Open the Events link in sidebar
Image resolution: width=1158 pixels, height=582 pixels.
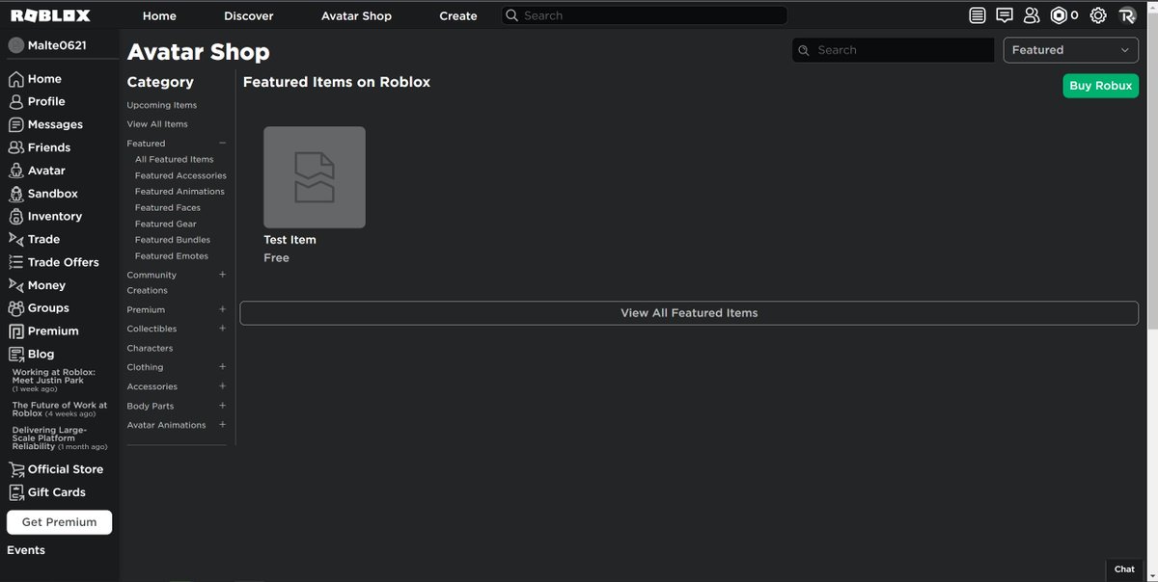[26, 550]
